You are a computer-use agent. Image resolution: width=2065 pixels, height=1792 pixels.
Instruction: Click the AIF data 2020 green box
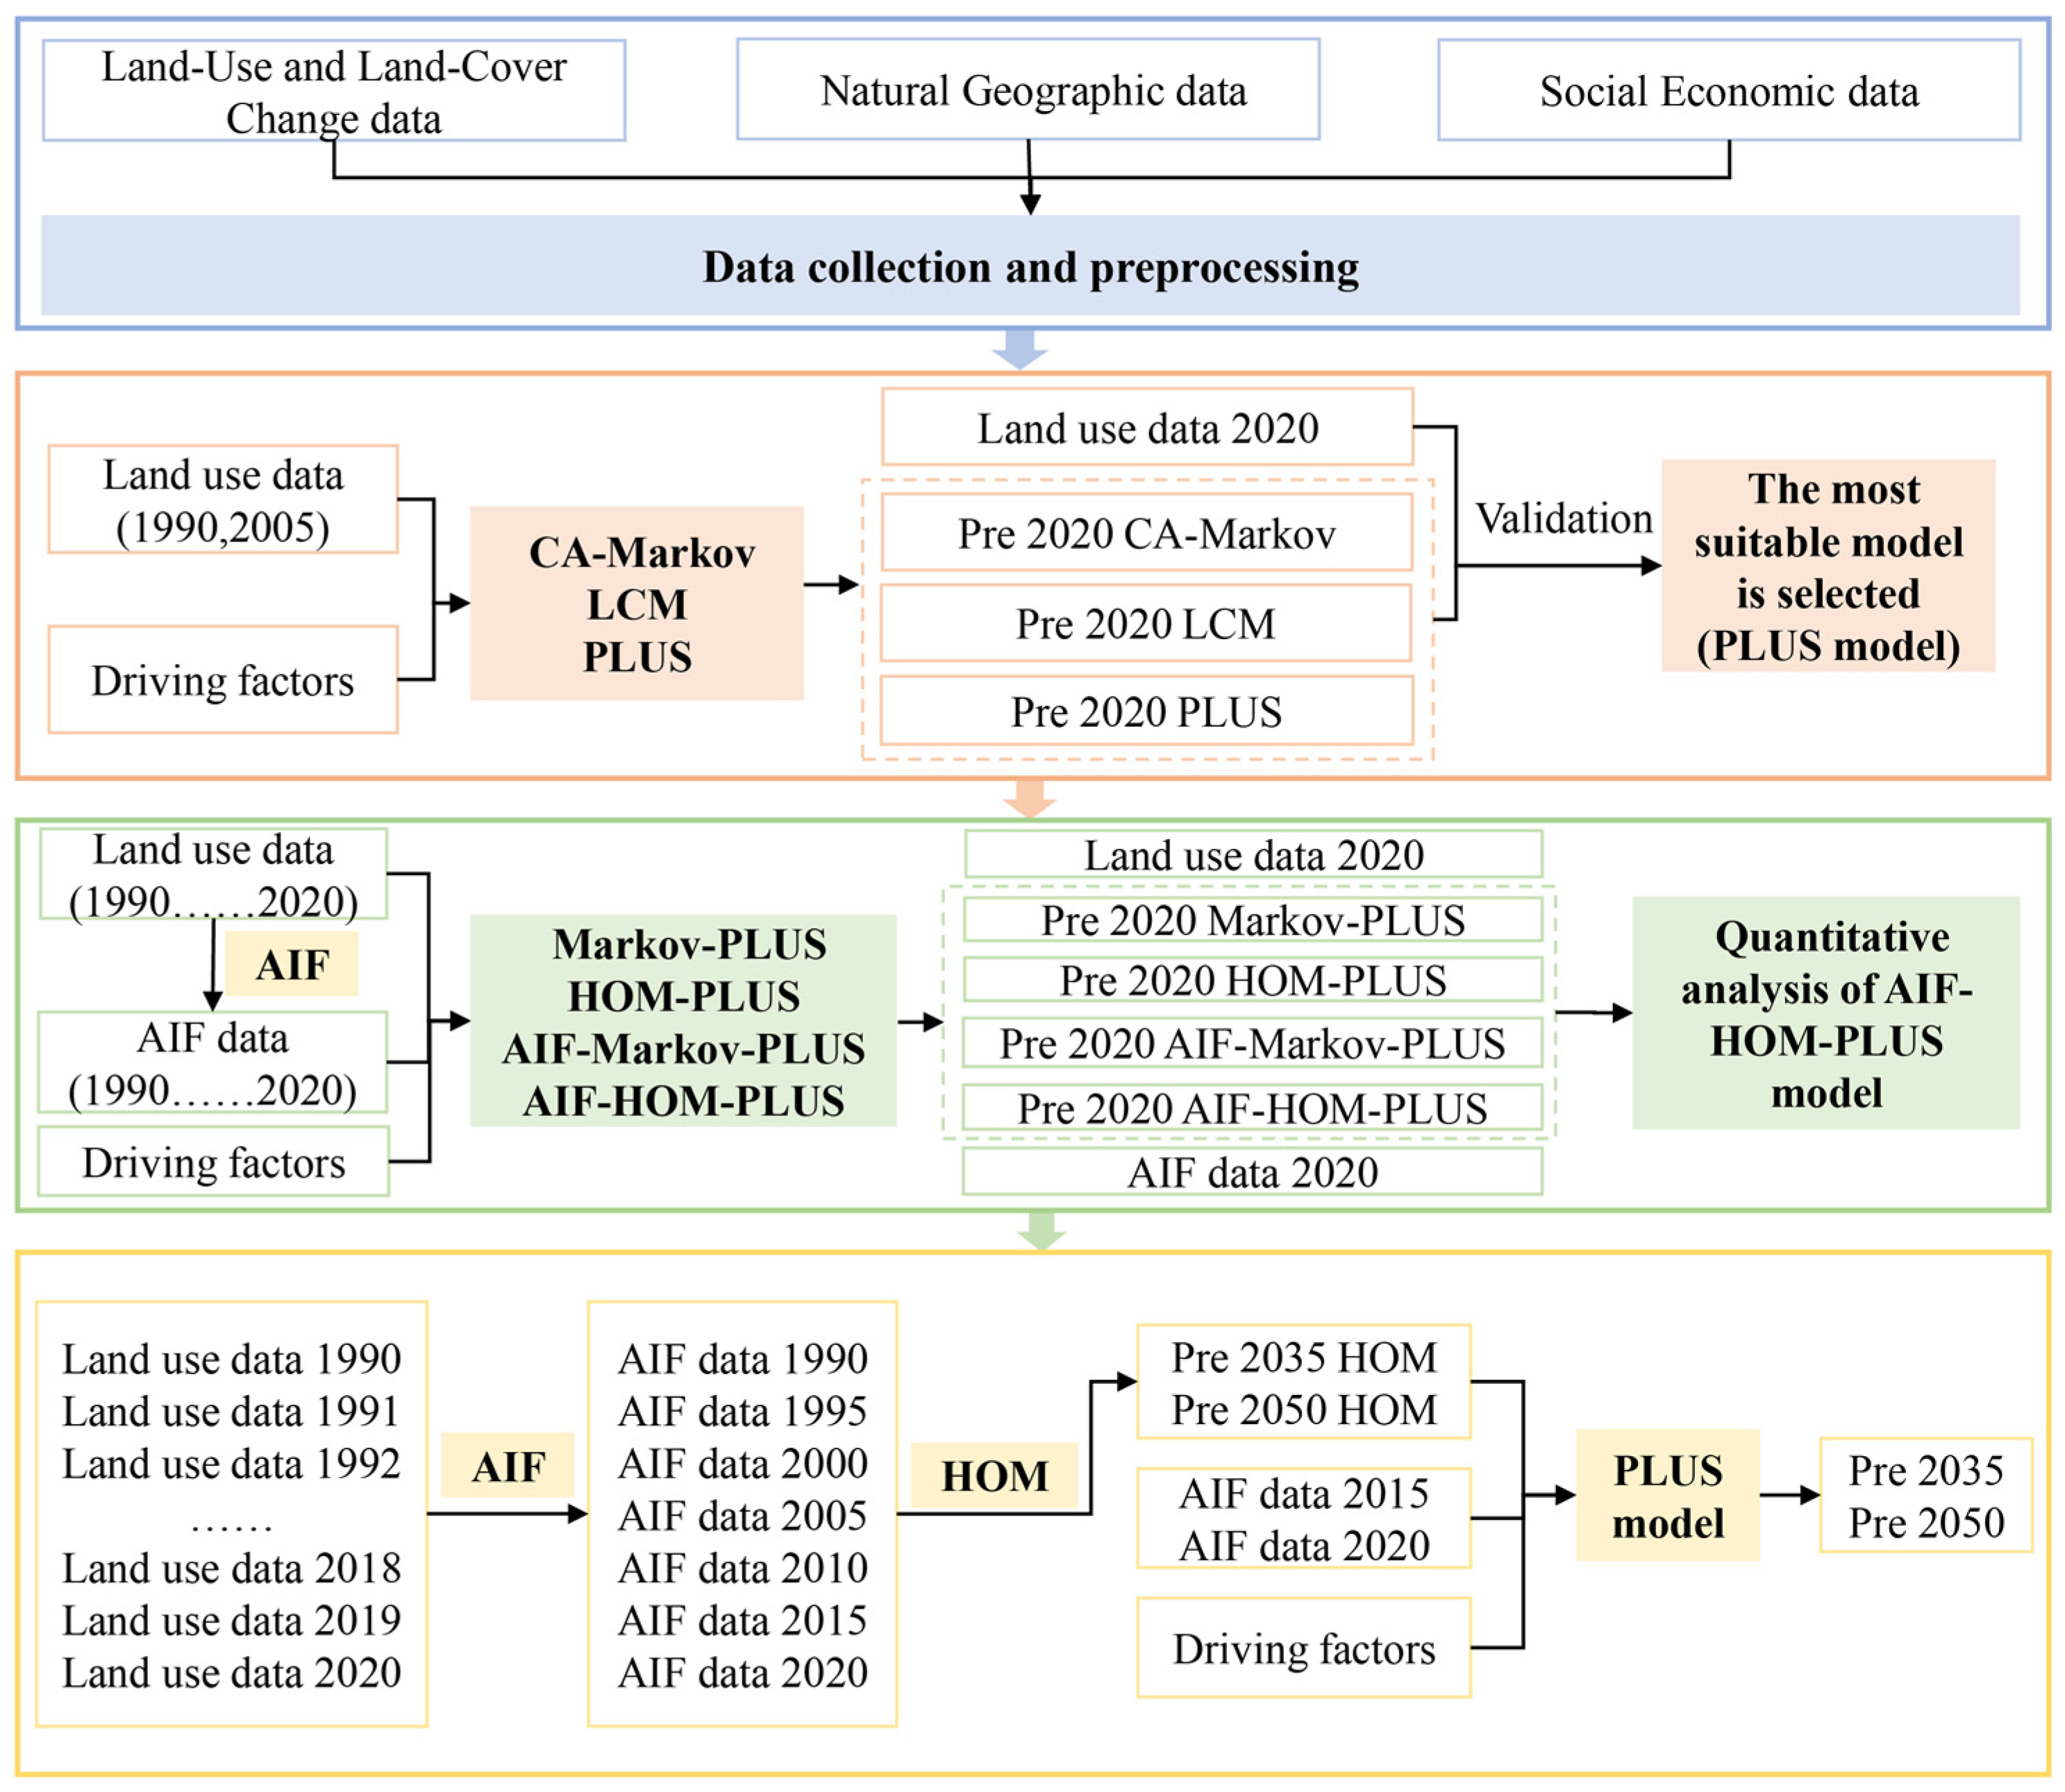(x=1252, y=1172)
